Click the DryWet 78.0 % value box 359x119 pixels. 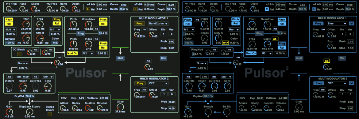point(29,96)
